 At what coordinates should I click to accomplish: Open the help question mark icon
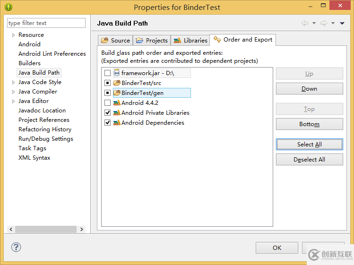coord(16,247)
